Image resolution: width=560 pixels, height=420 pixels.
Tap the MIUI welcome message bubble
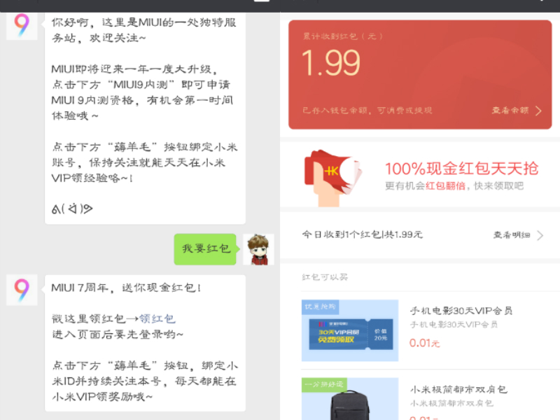pos(146,118)
